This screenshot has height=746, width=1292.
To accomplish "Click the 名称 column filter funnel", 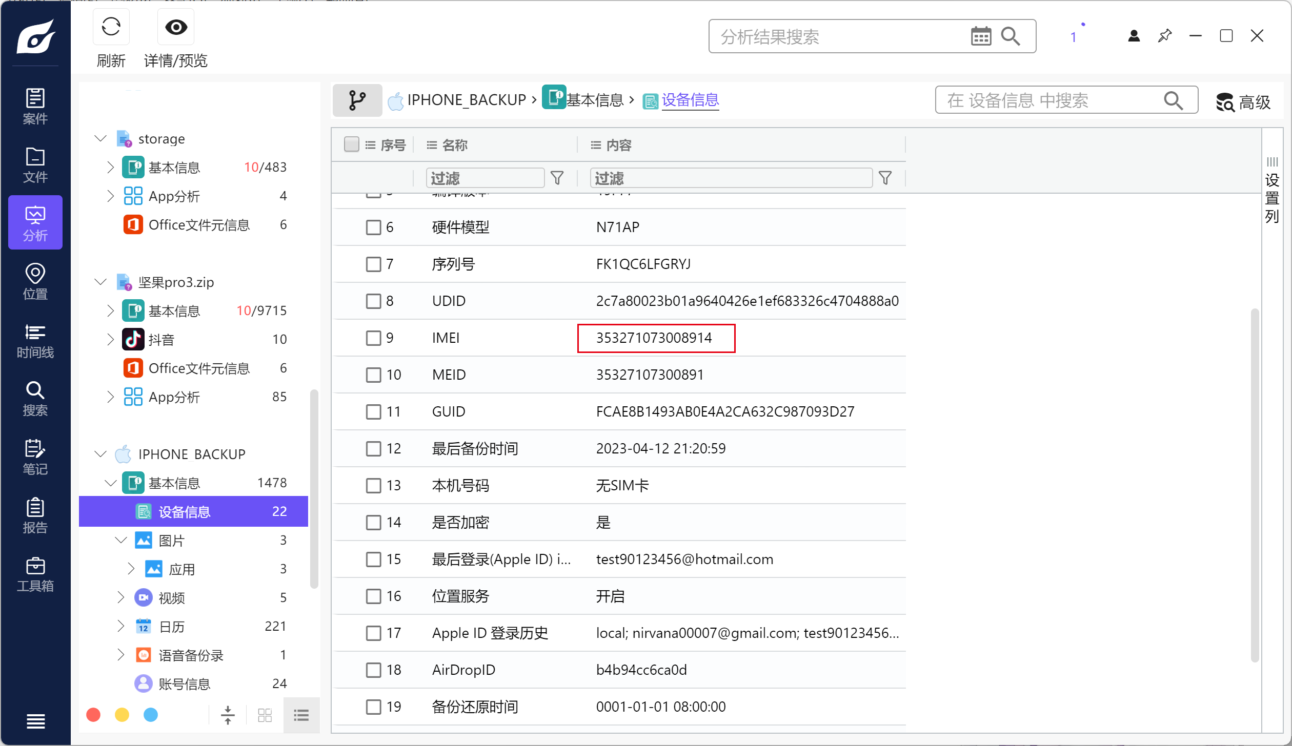I will (557, 178).
